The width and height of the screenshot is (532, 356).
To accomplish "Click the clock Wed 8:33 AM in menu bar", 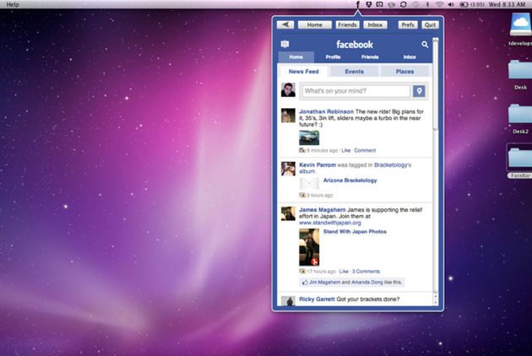I will coord(507,4).
